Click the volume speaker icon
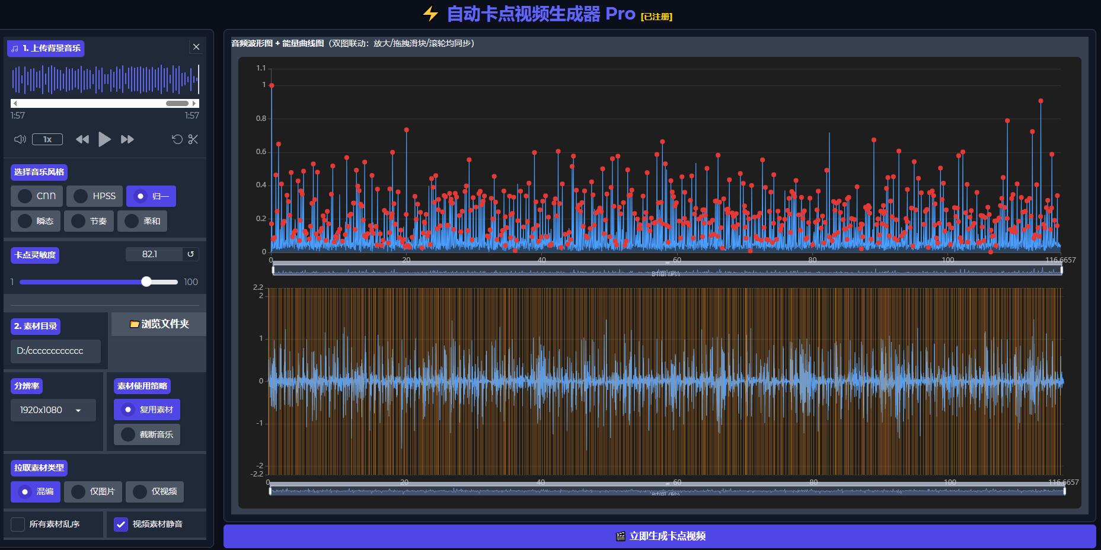The width and height of the screenshot is (1101, 550). [20, 139]
